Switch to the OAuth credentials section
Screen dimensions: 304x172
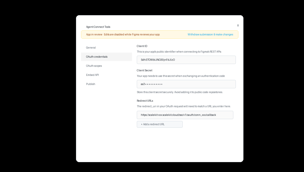coord(97,57)
